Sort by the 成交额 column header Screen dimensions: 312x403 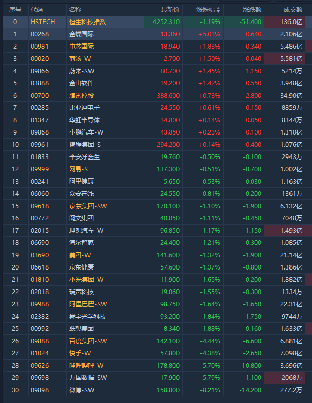pos(293,10)
